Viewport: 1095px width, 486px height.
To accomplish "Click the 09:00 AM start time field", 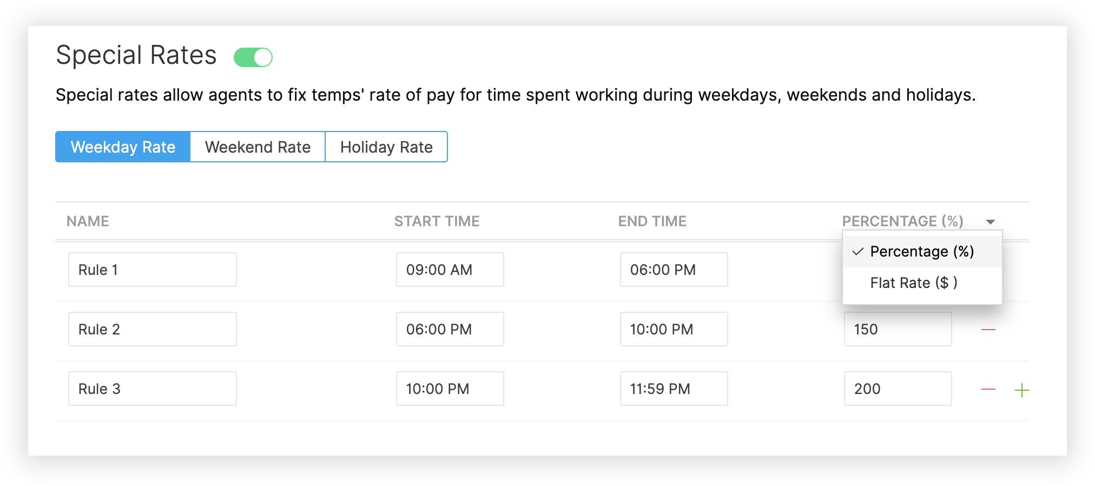I will tap(450, 270).
